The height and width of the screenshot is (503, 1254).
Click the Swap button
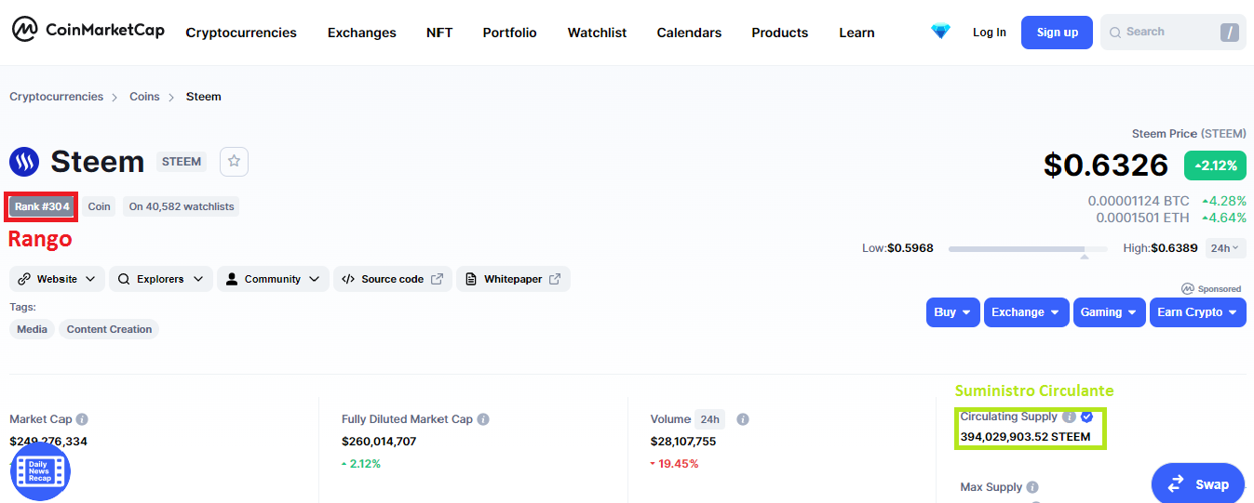point(1198,483)
